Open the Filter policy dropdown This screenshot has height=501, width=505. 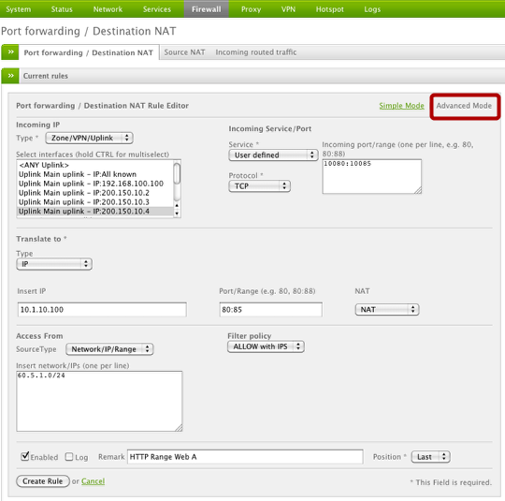click(x=266, y=346)
